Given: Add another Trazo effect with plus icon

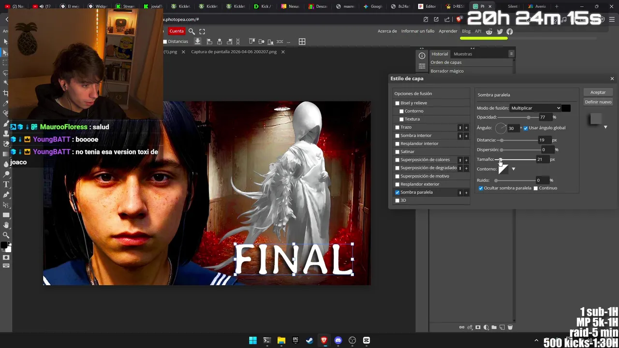Looking at the screenshot, I should coord(466,128).
